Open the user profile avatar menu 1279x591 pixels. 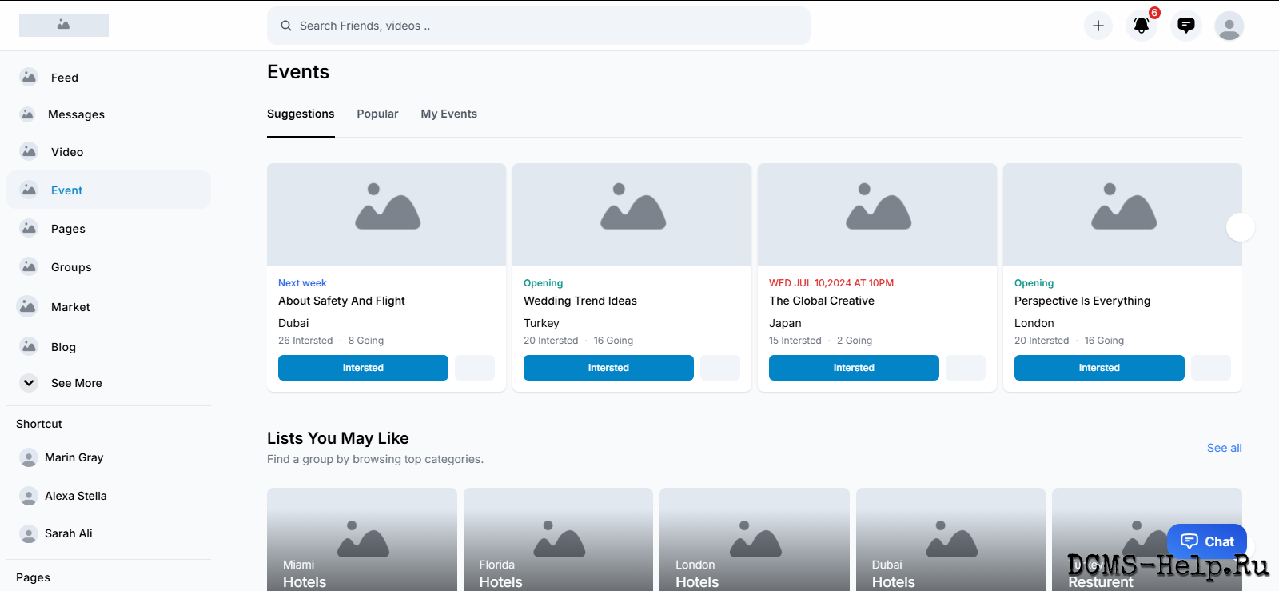(1229, 26)
